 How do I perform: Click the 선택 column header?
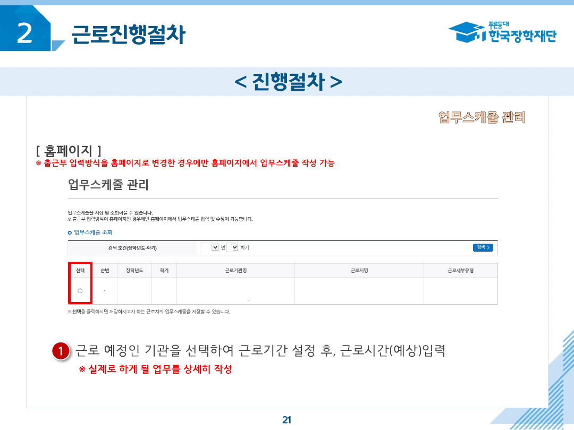point(80,271)
